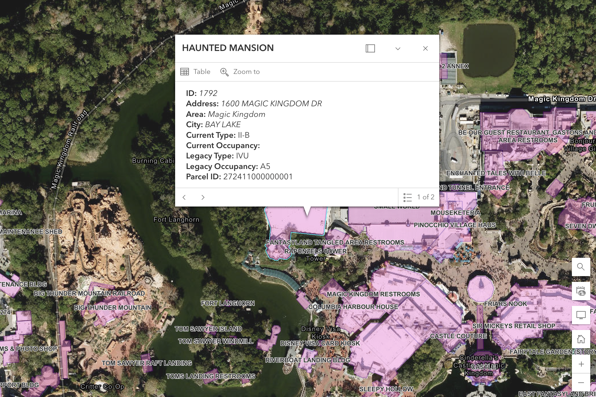Zoom in with the plus button
Screen dimensions: 596x397
pos(581,364)
